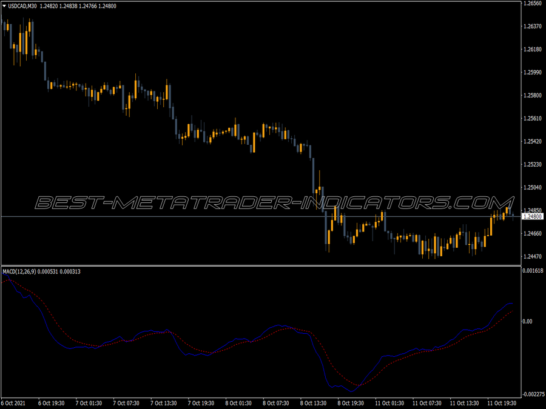This screenshot has width=546, height=409.
Task: Click the 11 Oct 13:30 time label
Action: (465, 404)
